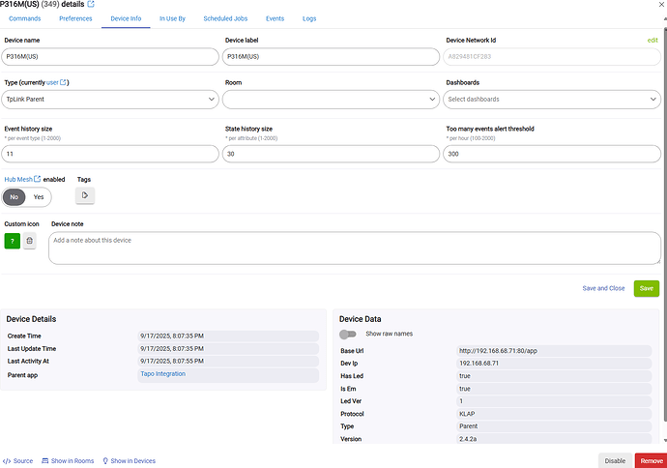
Task: Click Show in Rooms link text
Action: 72,461
